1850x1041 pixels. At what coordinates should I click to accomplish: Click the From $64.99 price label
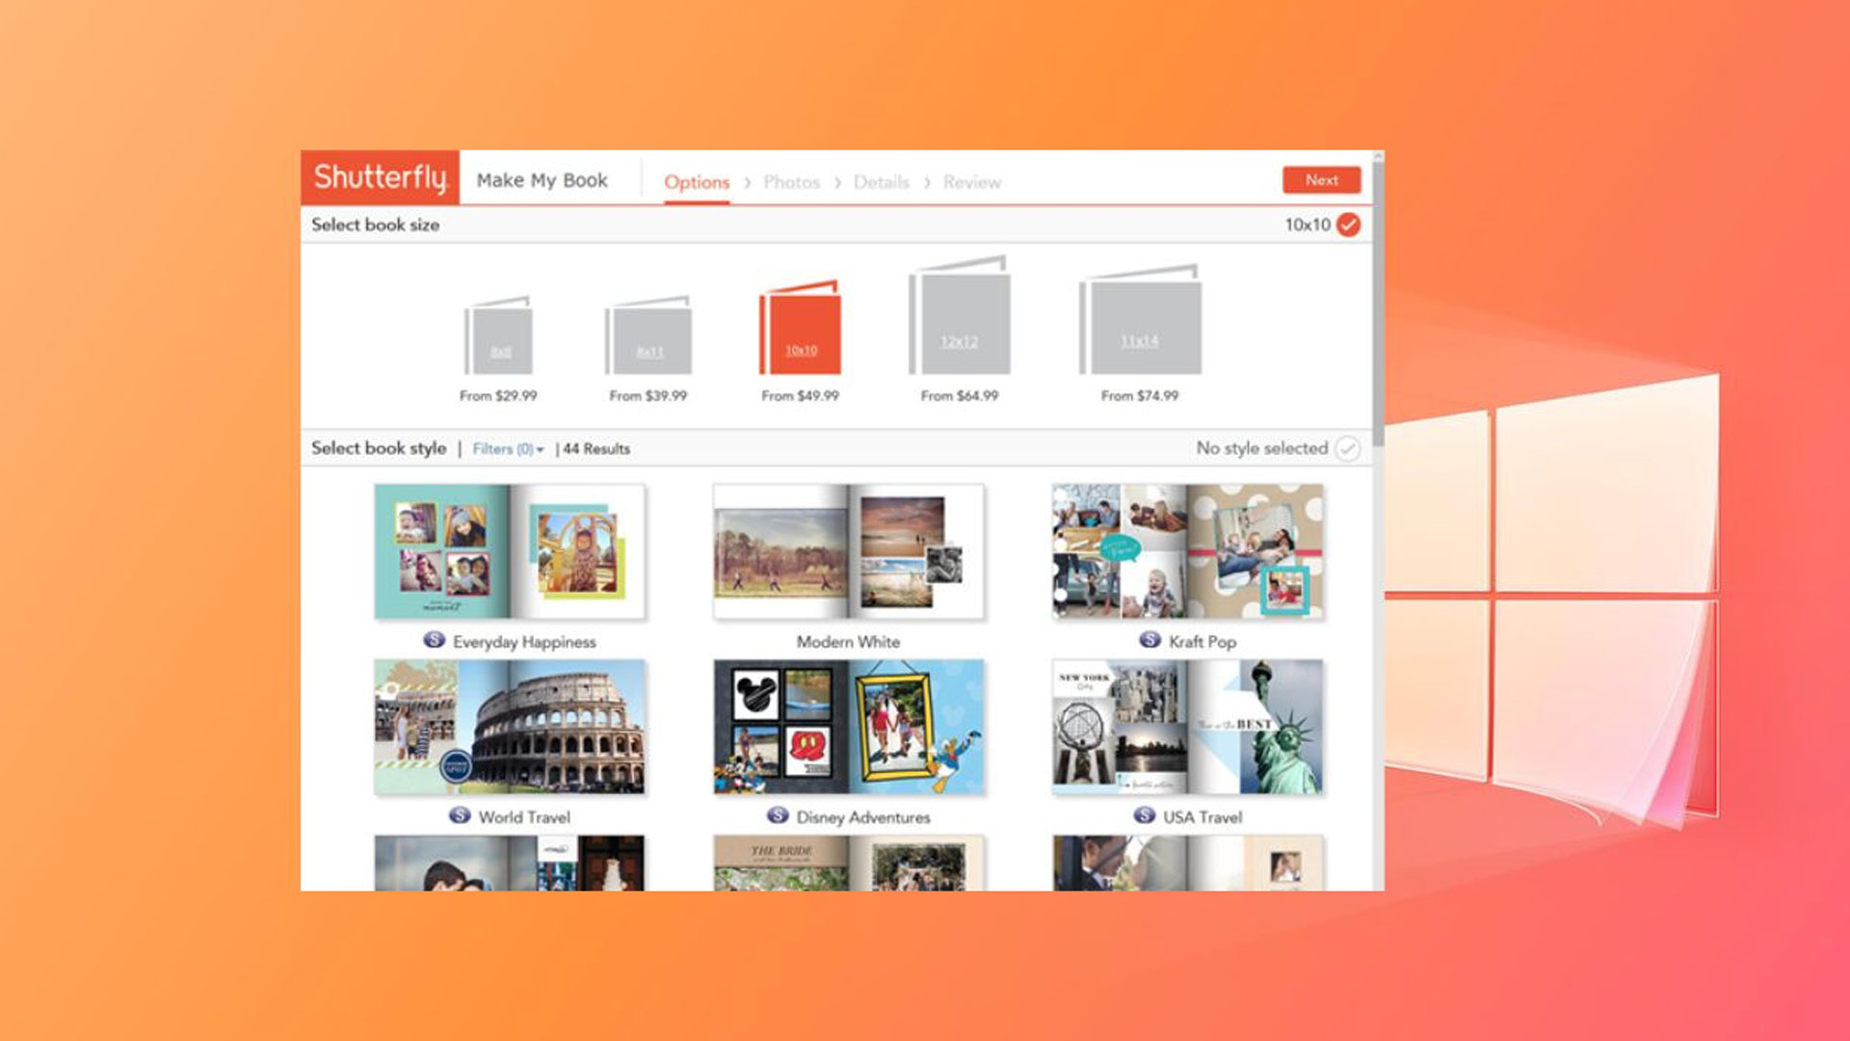(x=960, y=395)
